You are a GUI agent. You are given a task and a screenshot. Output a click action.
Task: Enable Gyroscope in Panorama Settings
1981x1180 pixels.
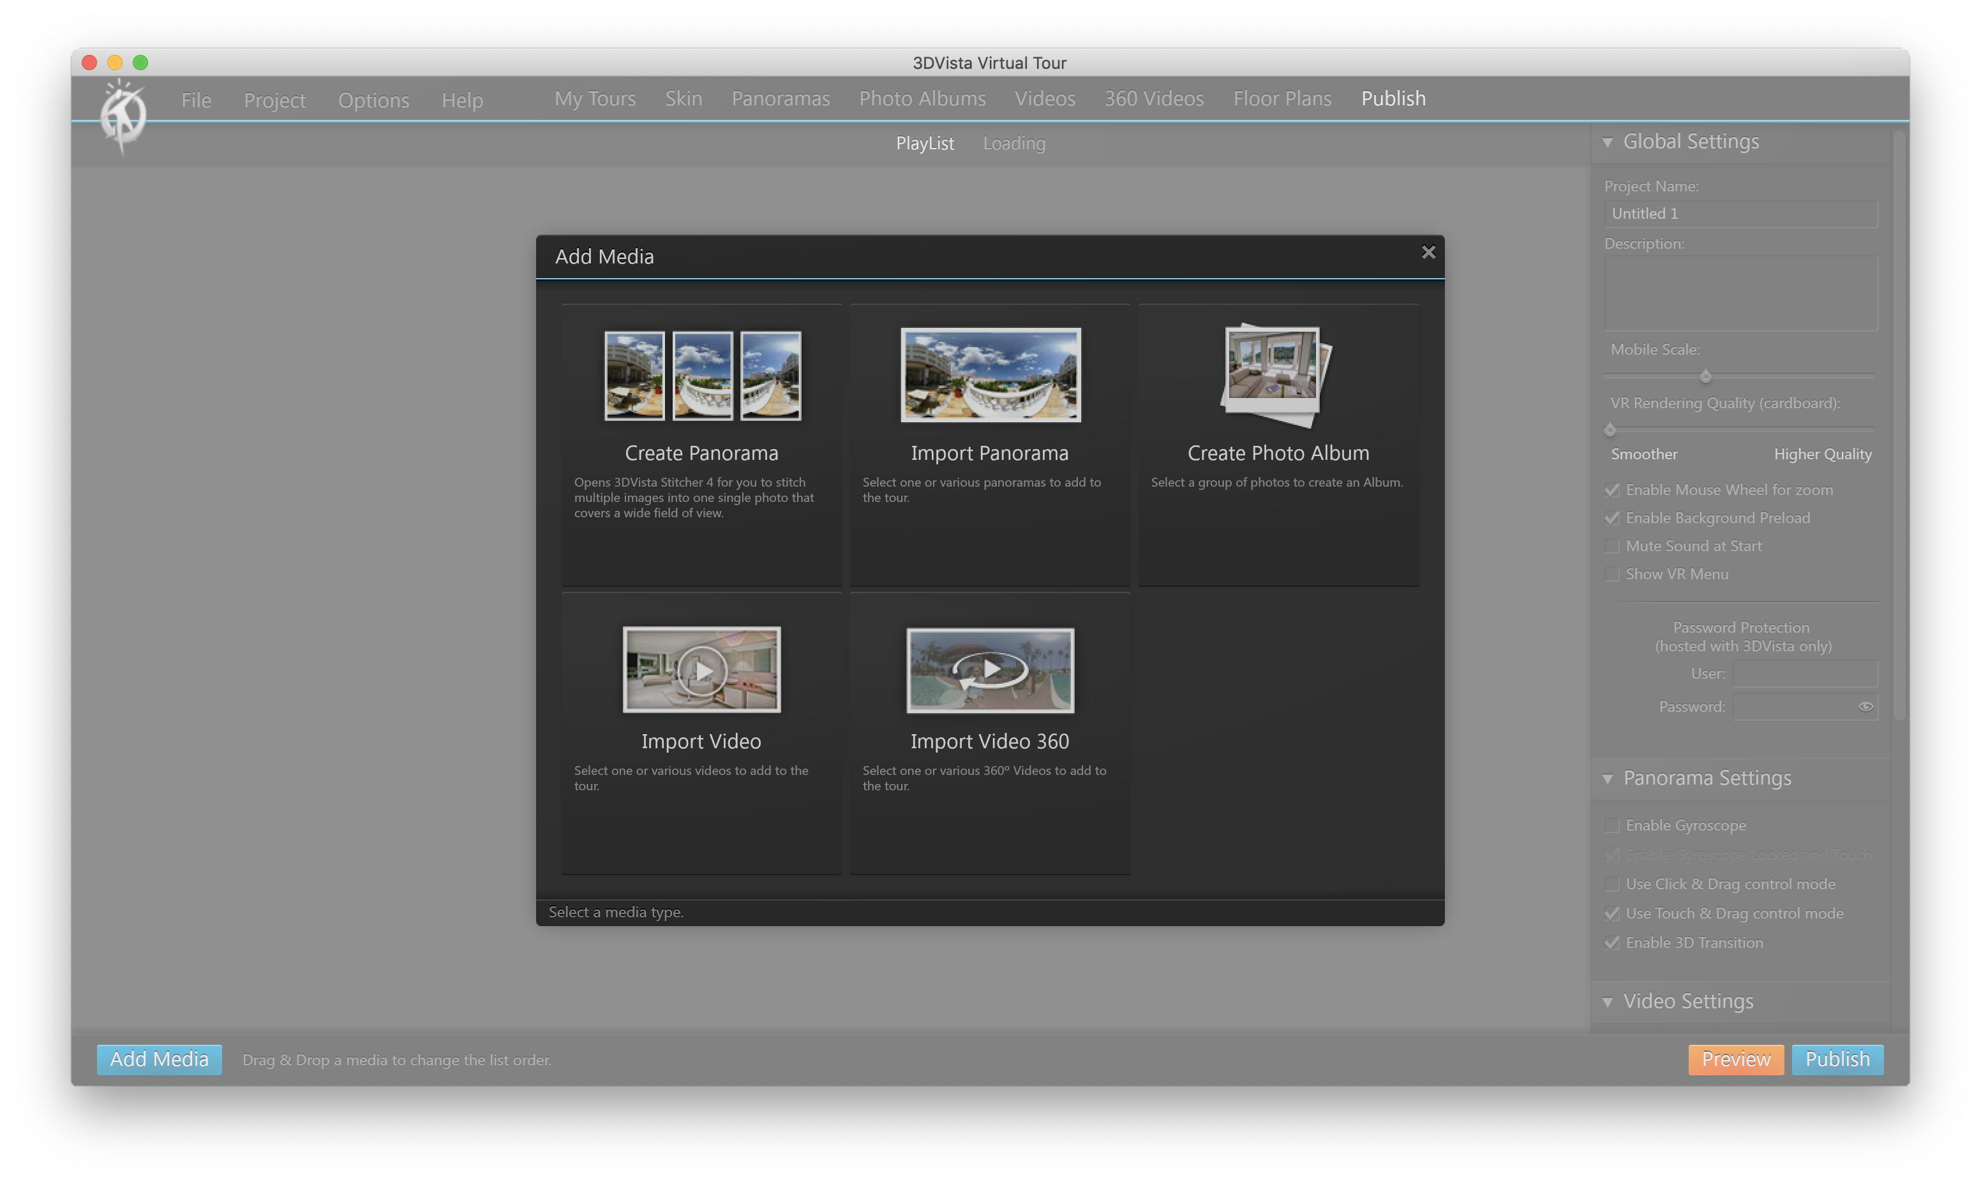coord(1613,825)
